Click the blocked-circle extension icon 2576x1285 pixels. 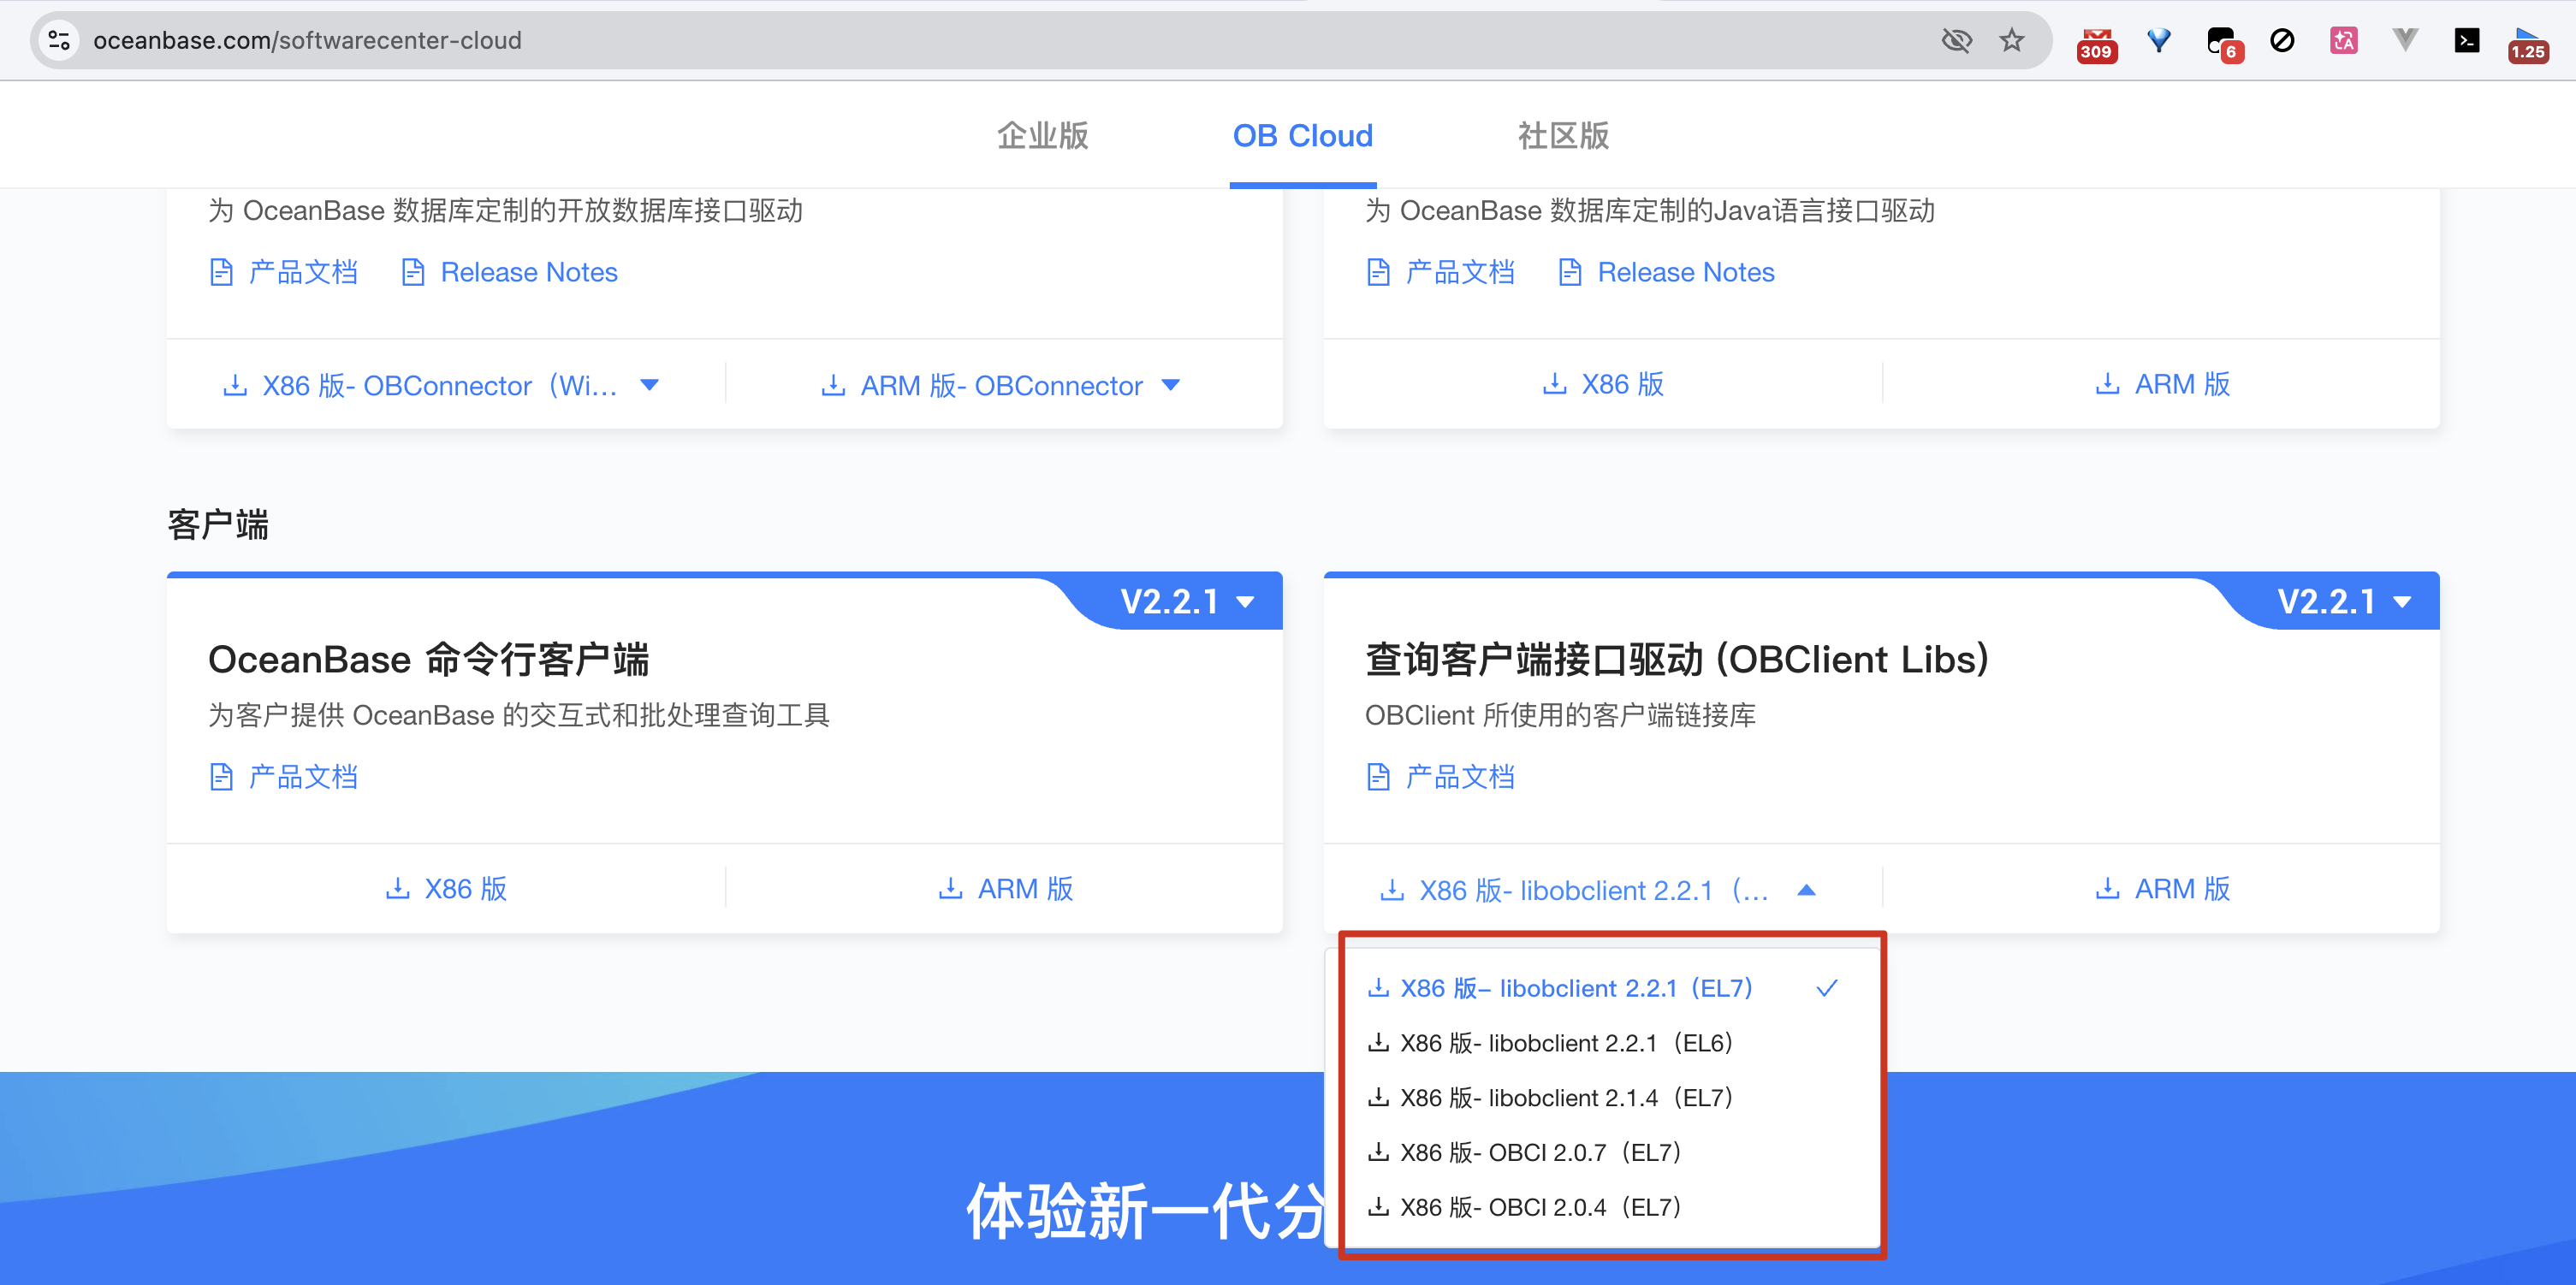[2282, 40]
